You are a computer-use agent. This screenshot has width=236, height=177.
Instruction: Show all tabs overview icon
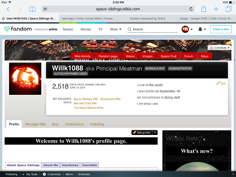point(229,9)
